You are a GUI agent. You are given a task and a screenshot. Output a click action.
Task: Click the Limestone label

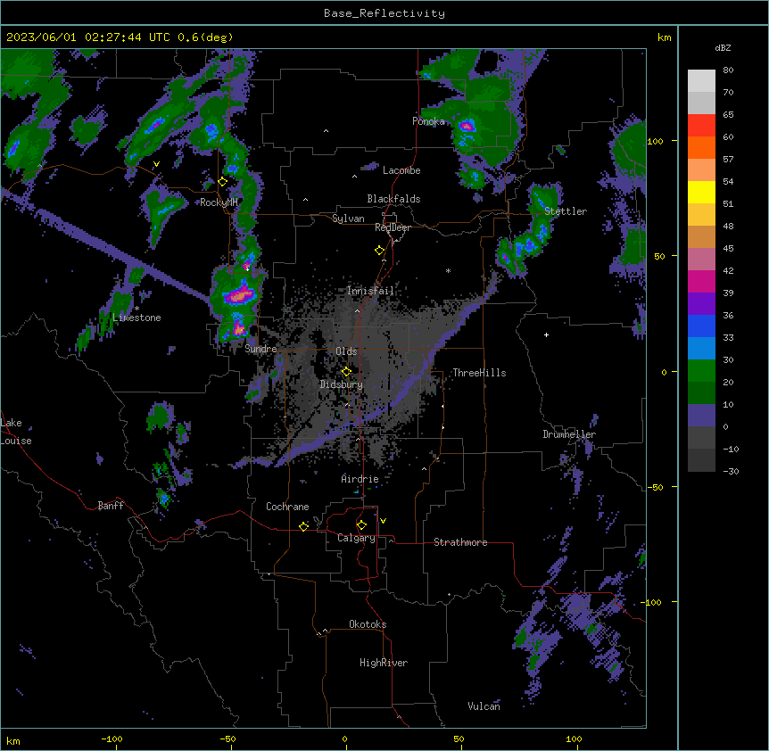tap(136, 318)
